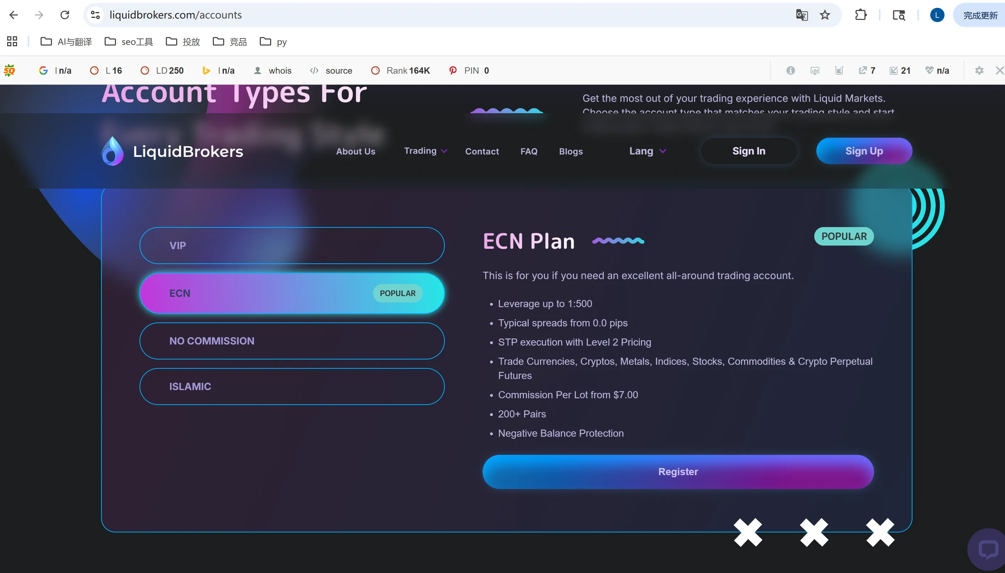
Task: Click the Rank 164K parameter
Action: (401, 70)
